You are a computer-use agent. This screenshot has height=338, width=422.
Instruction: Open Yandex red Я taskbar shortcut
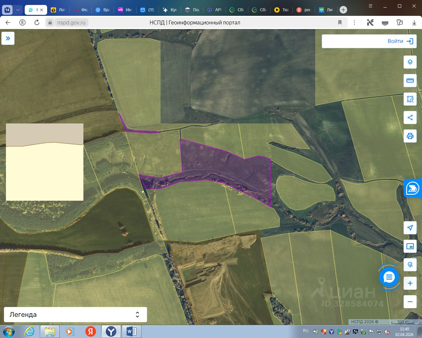(90, 331)
